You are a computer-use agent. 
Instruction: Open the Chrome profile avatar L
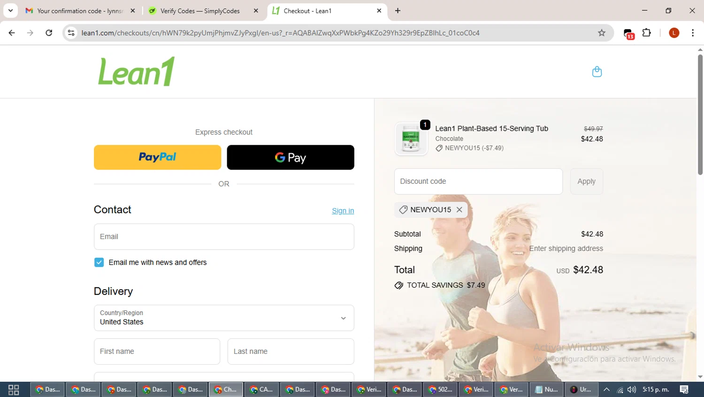pyautogui.click(x=674, y=33)
